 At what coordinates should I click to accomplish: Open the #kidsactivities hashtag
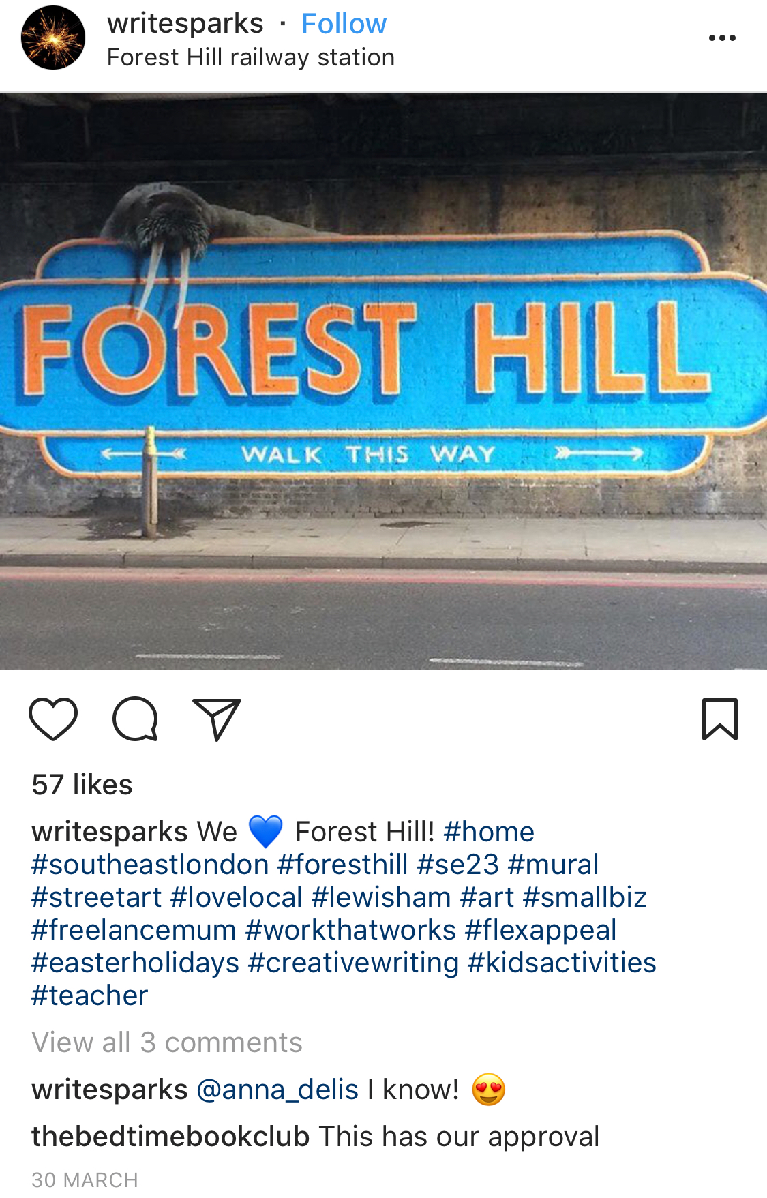coord(562,963)
